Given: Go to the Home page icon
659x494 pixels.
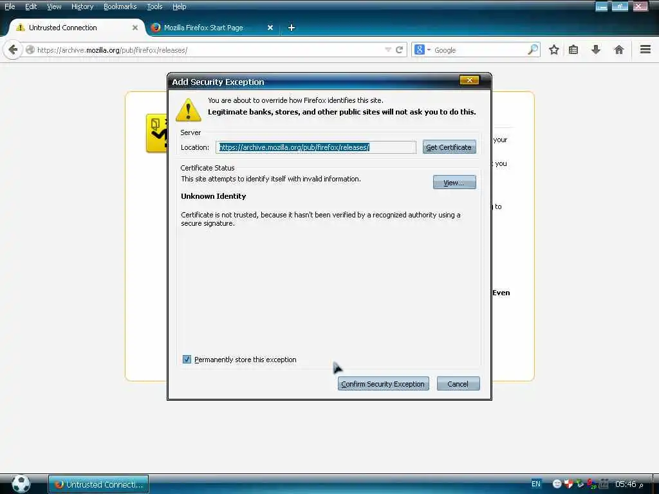Looking at the screenshot, I should tap(618, 50).
